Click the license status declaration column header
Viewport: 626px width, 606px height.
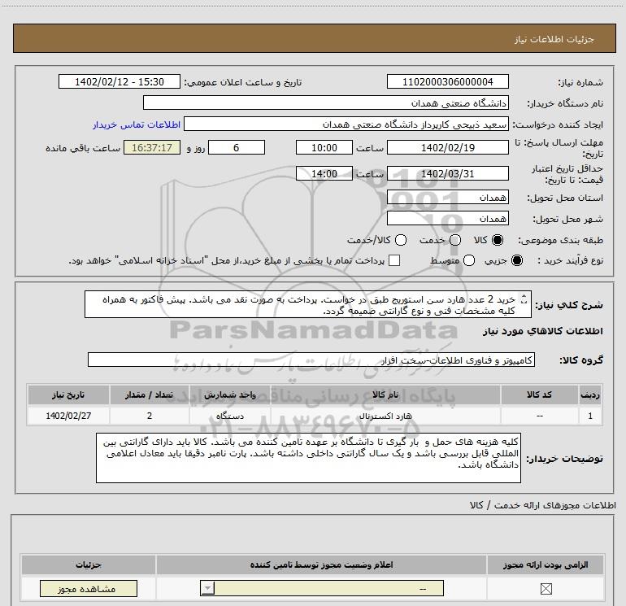pyautogui.click(x=321, y=565)
